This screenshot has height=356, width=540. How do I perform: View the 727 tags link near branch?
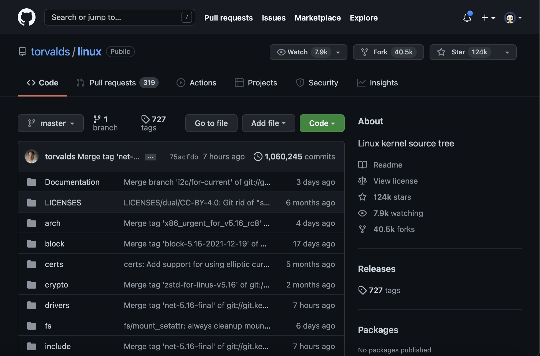coord(153,123)
